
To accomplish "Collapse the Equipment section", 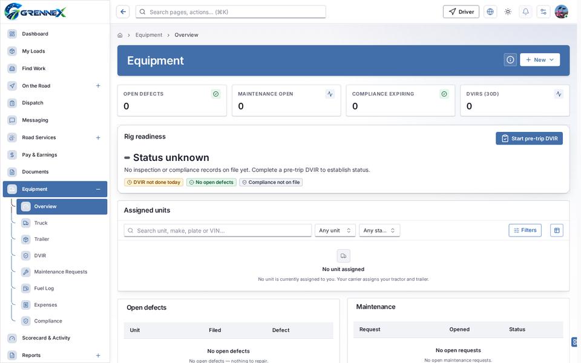I will (98, 189).
